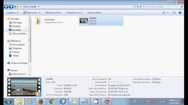Open the view options dropdown arrow
The height and width of the screenshot is (105, 188).
coord(168,13)
